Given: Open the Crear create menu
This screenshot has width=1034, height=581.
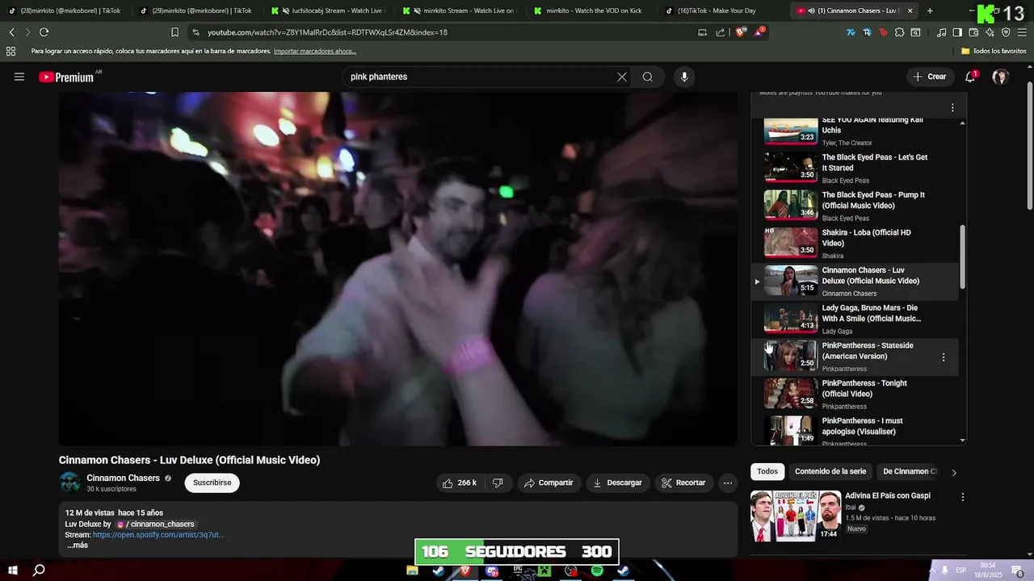Looking at the screenshot, I should point(930,77).
